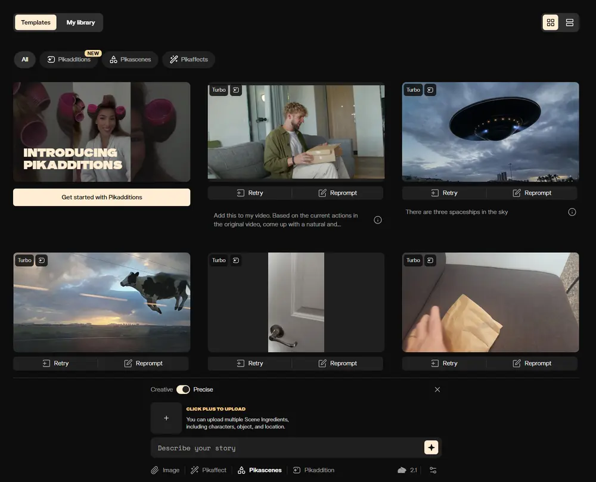Show info for three spaceships prompt
This screenshot has height=482, width=596.
click(572, 212)
